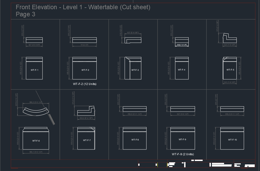This screenshot has width=260, height=171.
Task: Select the curved arc profile above WT-F-6
Action: [36, 112]
